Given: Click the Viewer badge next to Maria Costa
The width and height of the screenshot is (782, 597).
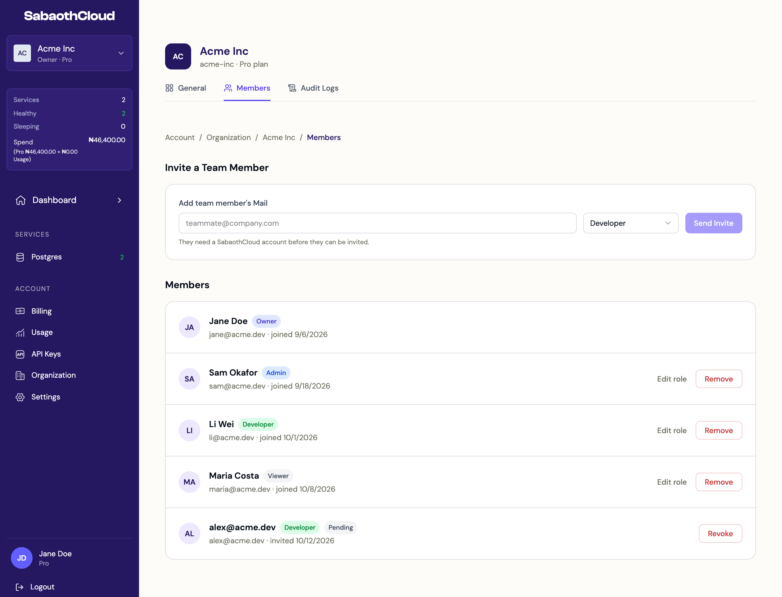Looking at the screenshot, I should [278, 476].
